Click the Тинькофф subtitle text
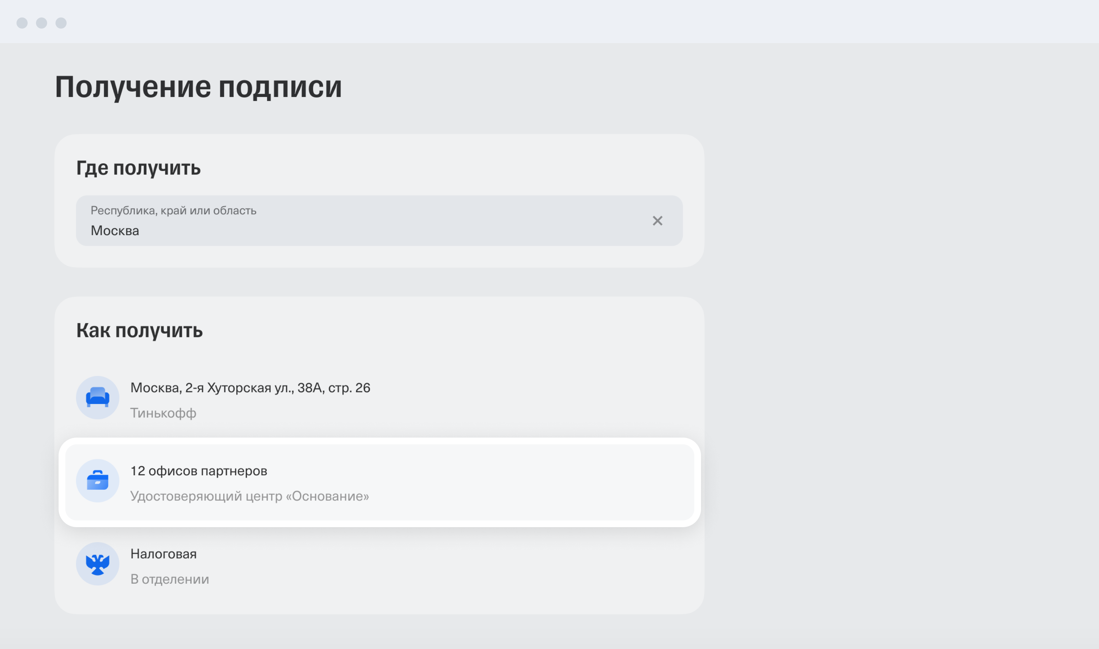The width and height of the screenshot is (1099, 649). pyautogui.click(x=163, y=413)
